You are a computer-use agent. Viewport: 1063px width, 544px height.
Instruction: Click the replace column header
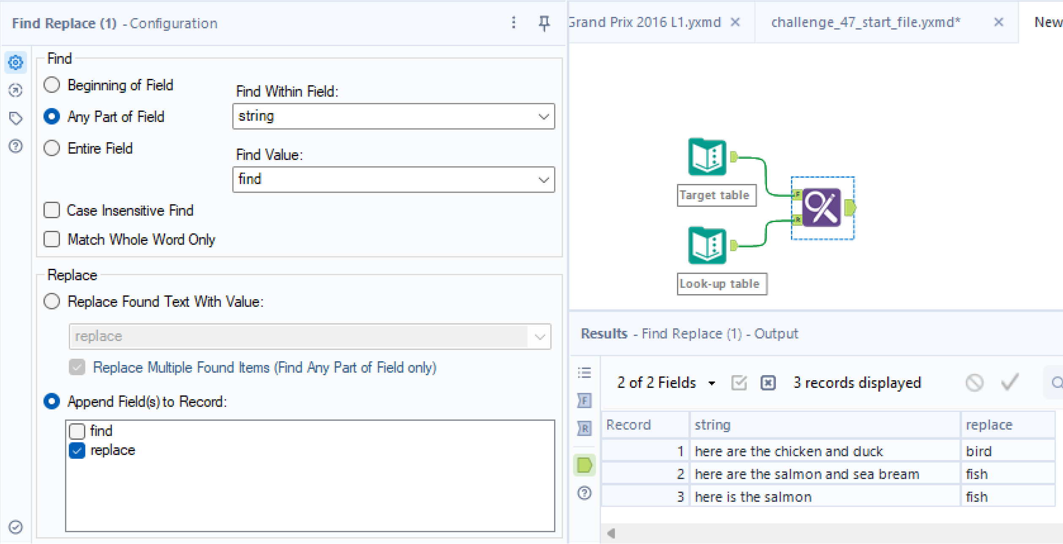pos(989,425)
